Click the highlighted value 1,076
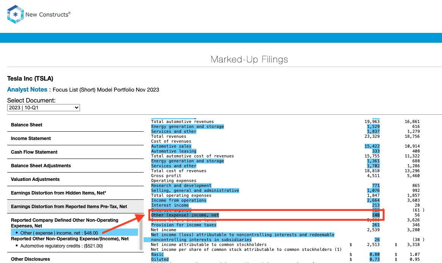Image resolution: width=442 pixels, height=263 pixels. point(373,190)
